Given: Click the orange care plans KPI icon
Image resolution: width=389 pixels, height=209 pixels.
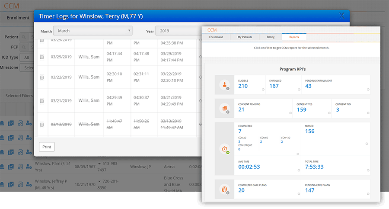Looking at the screenshot, I should pyautogui.click(x=224, y=190).
